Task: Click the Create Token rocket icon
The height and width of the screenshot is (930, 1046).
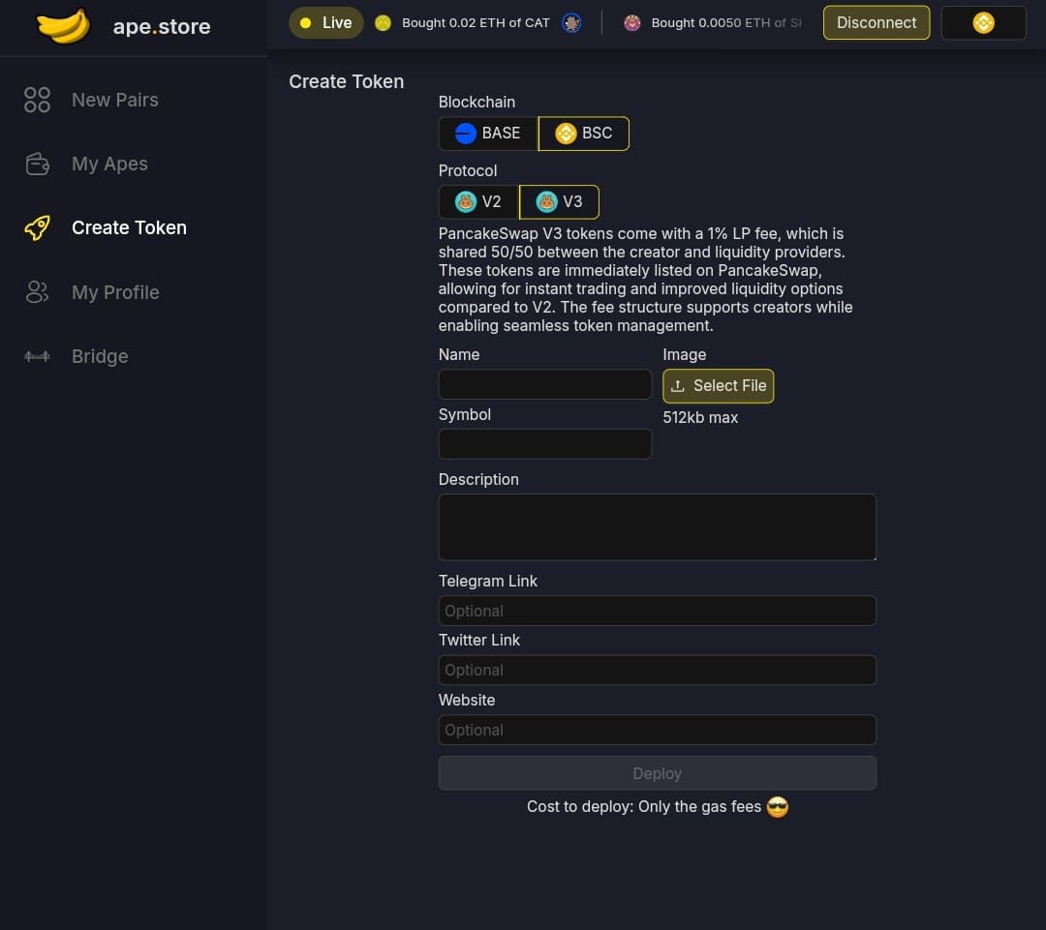Action: [37, 227]
